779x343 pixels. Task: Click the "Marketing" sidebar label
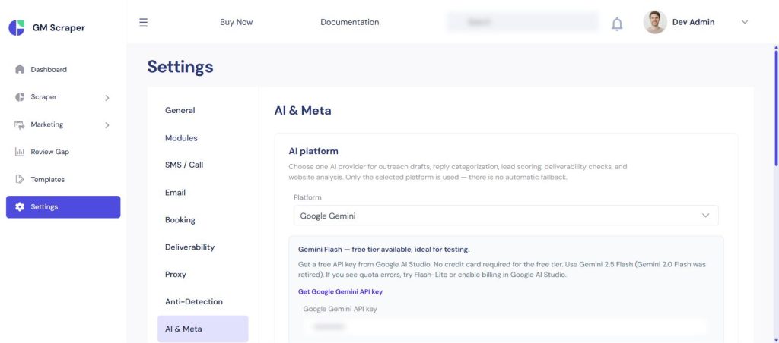[x=46, y=124]
